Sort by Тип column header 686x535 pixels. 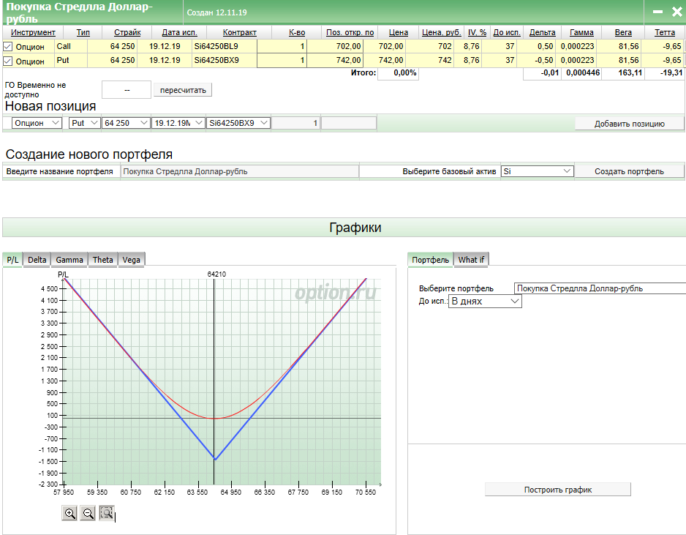[x=83, y=32]
